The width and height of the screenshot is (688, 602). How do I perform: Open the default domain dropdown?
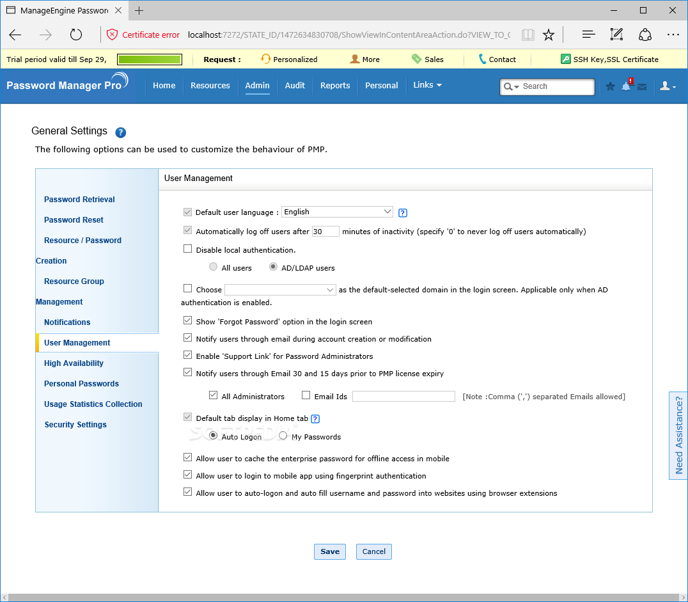(x=280, y=290)
